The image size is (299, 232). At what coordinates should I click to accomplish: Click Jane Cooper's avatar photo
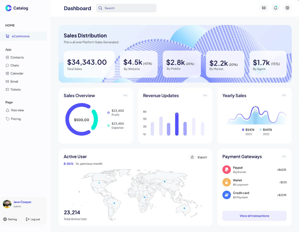pyautogui.click(x=7, y=204)
